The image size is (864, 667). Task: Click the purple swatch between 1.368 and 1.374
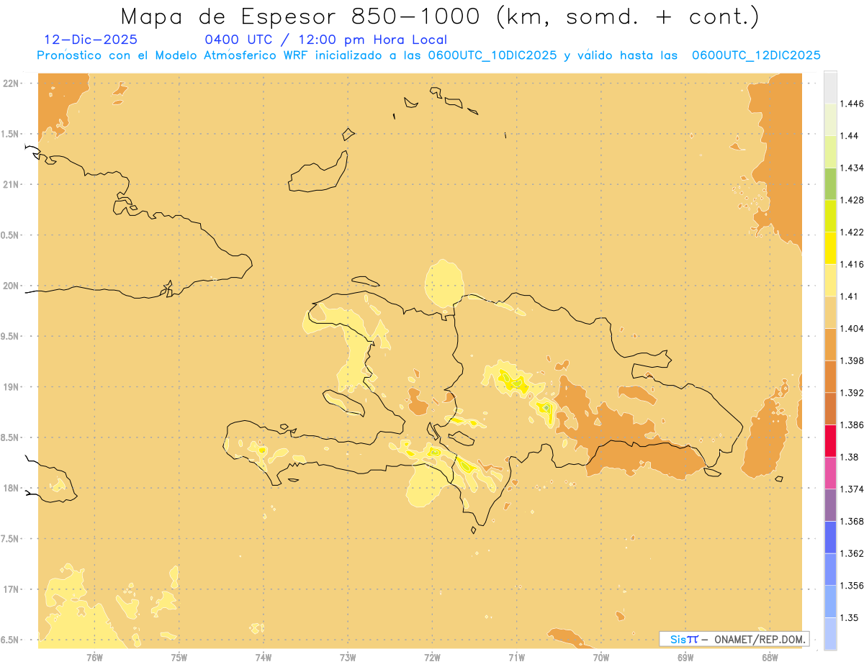click(830, 505)
